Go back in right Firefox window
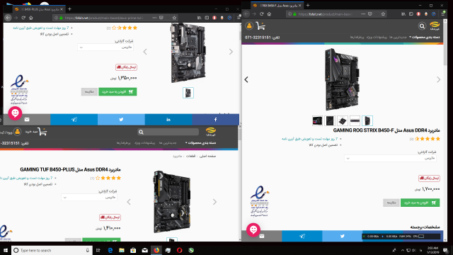The image size is (453, 255). pos(246,14)
